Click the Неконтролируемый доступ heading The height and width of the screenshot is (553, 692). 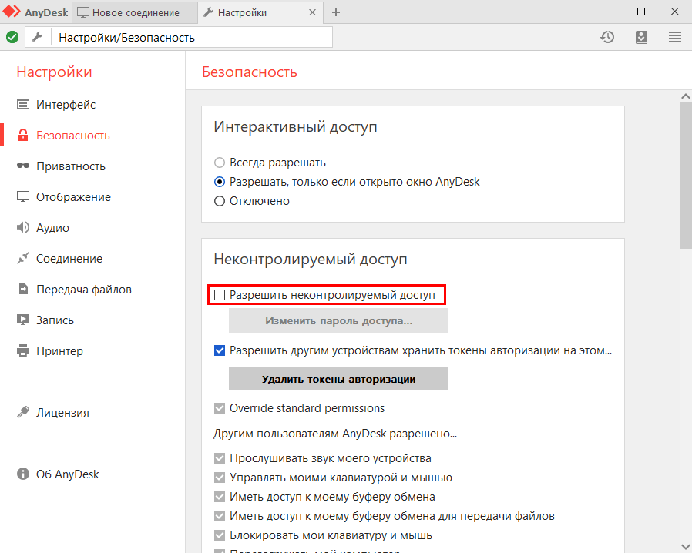311,260
